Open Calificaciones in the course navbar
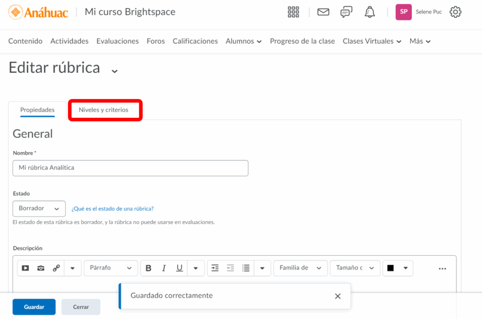 click(195, 41)
